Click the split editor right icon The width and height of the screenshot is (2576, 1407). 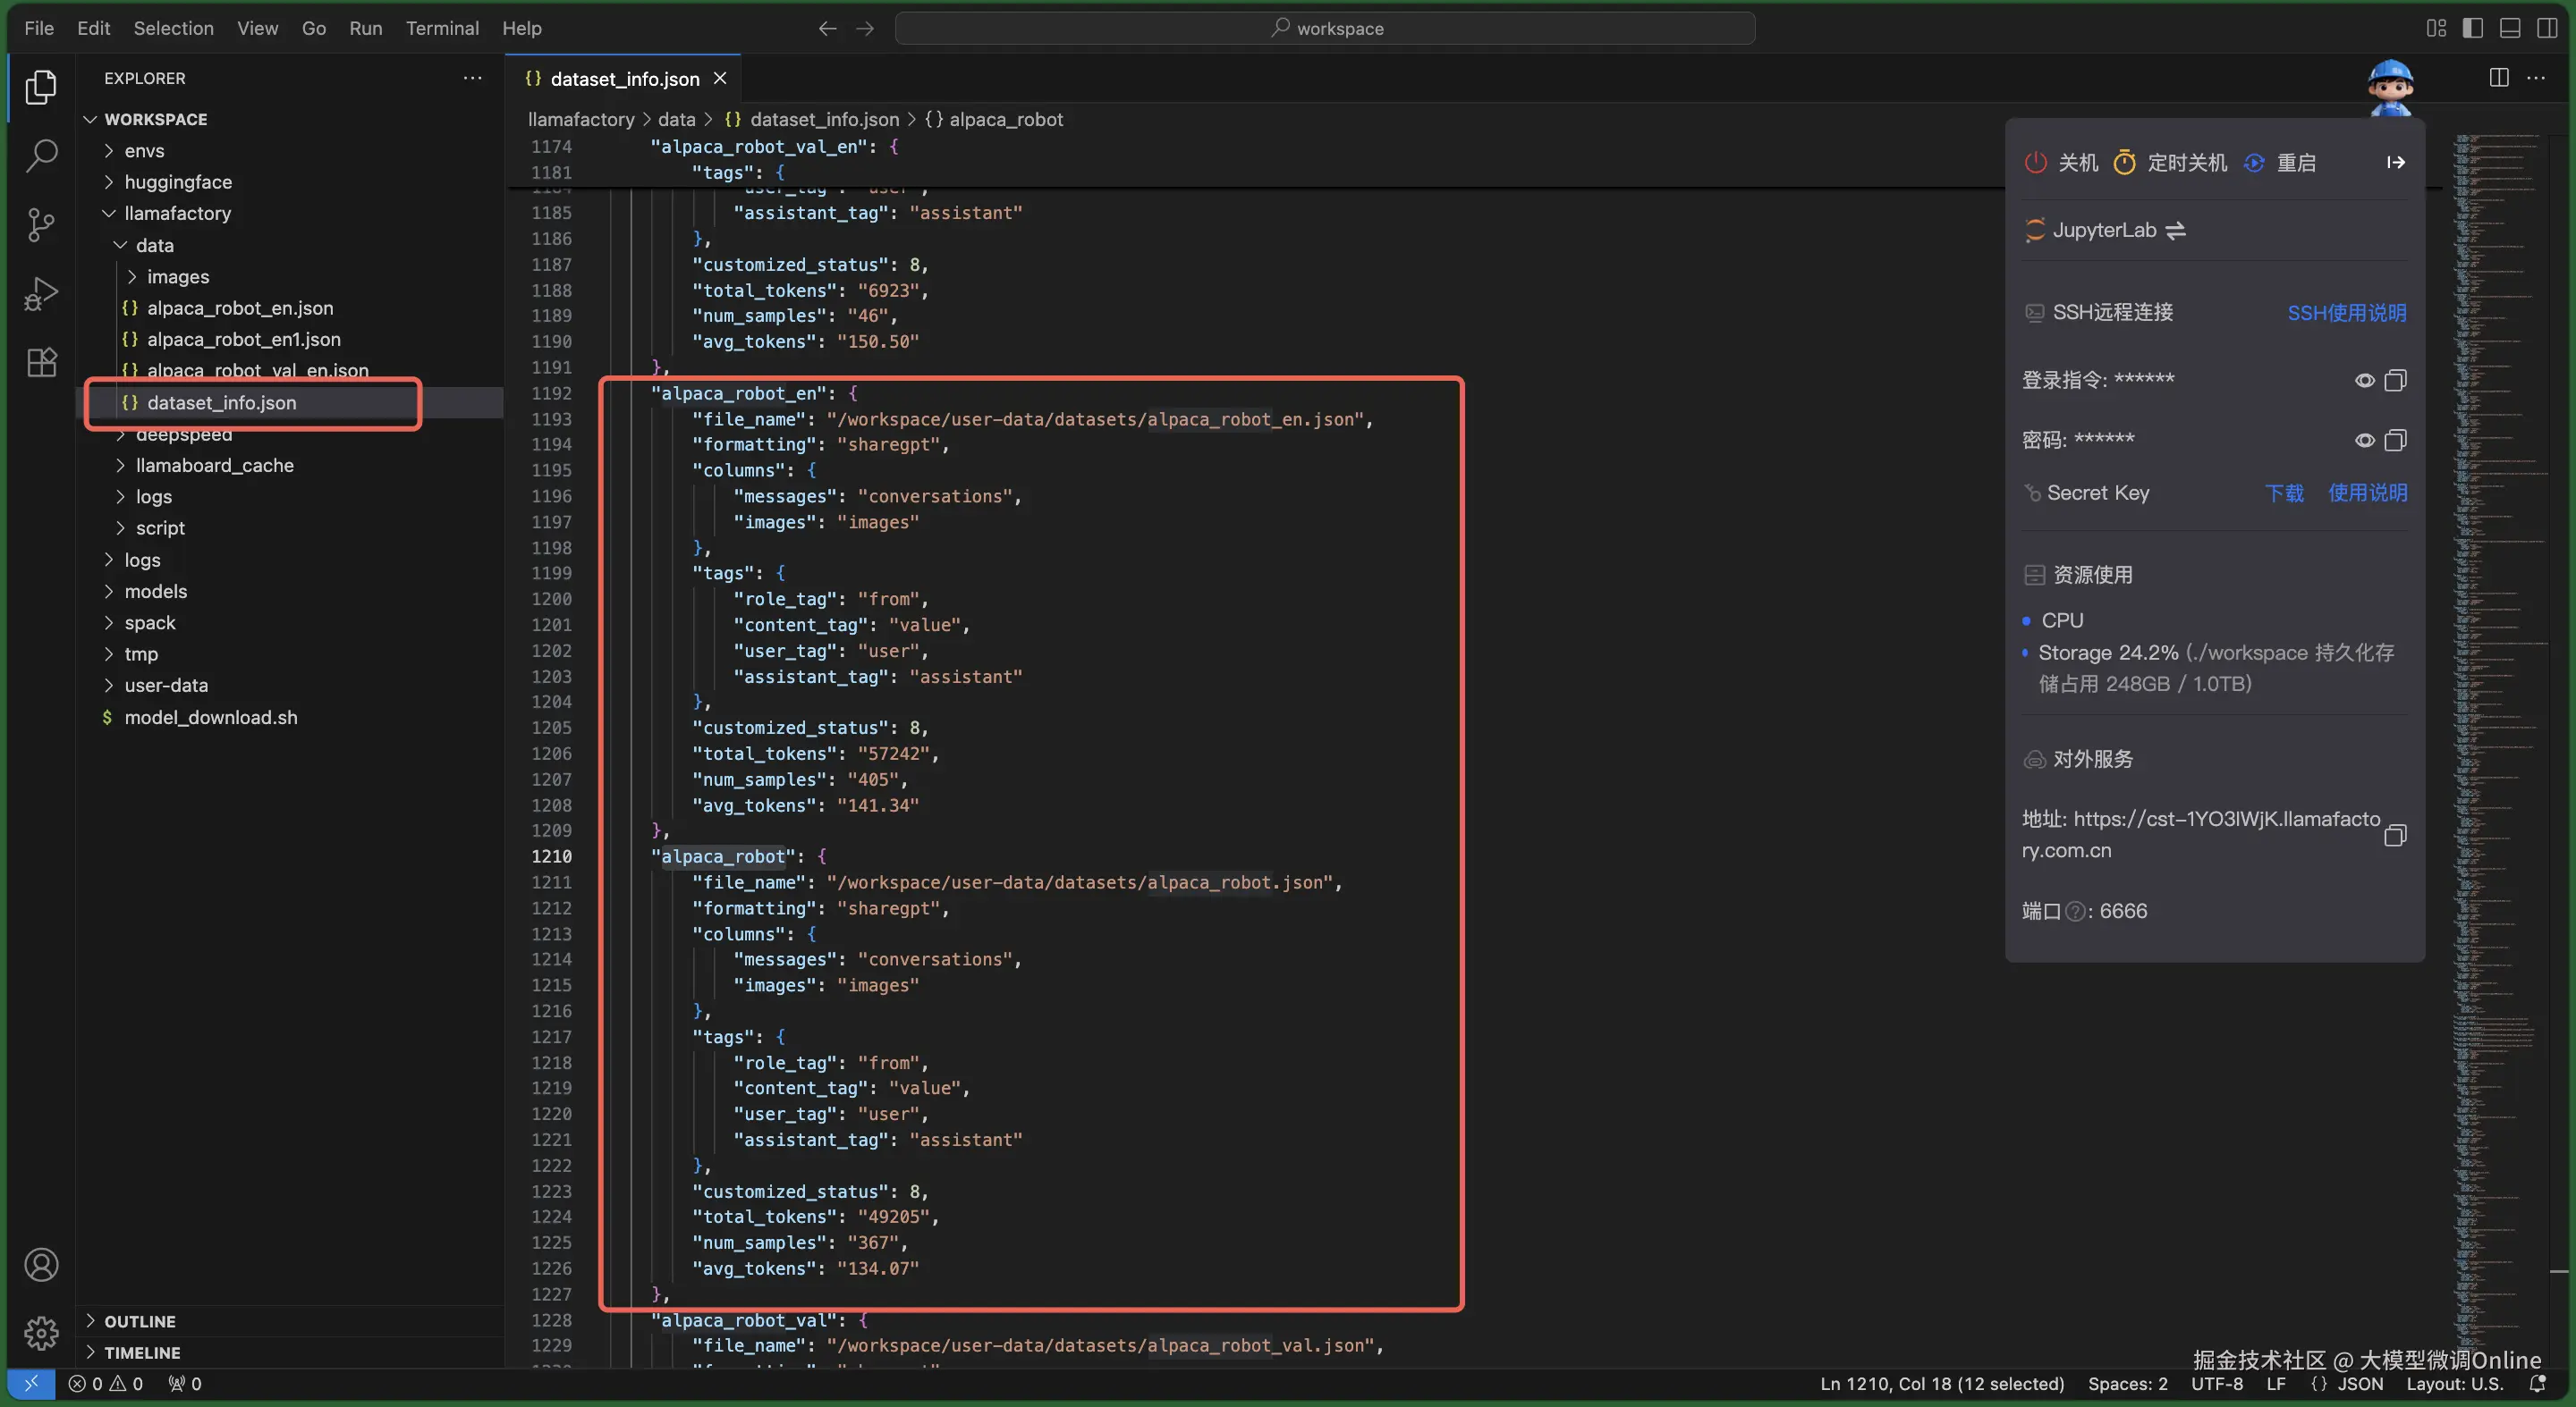point(2498,78)
